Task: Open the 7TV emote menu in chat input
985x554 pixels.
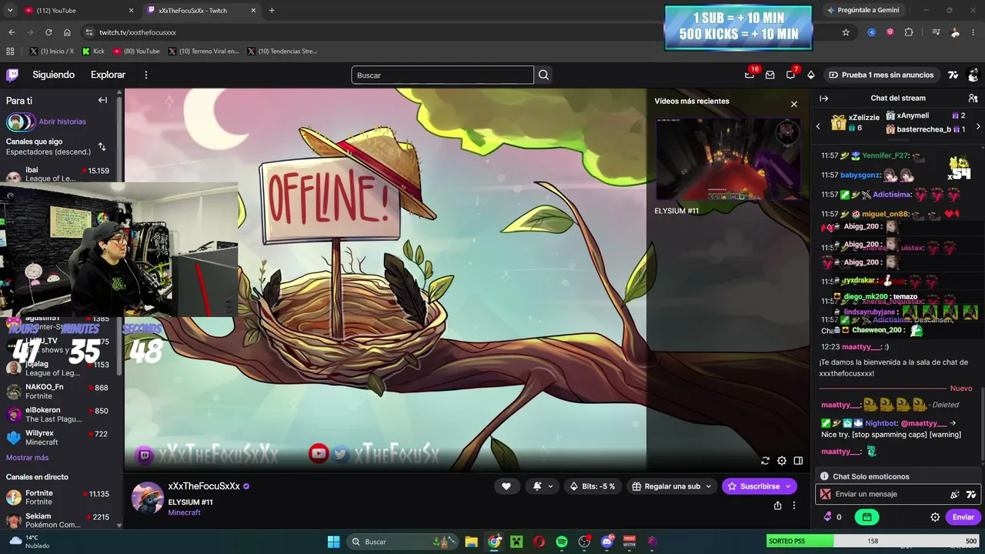Action: pyautogui.click(x=971, y=494)
